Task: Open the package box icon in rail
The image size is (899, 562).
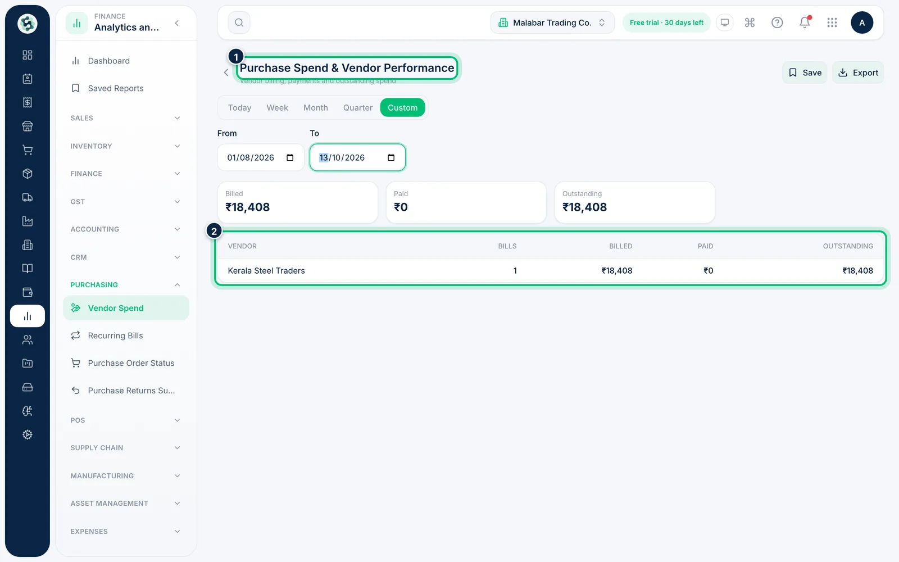Action: click(28, 174)
